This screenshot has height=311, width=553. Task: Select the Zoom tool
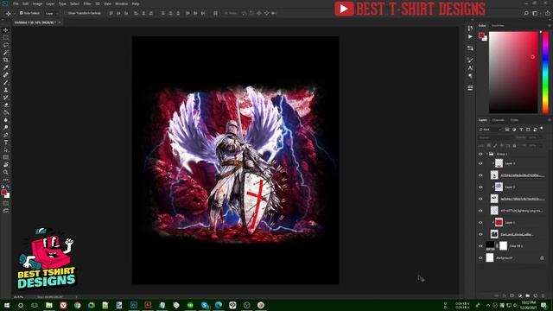tap(6, 172)
